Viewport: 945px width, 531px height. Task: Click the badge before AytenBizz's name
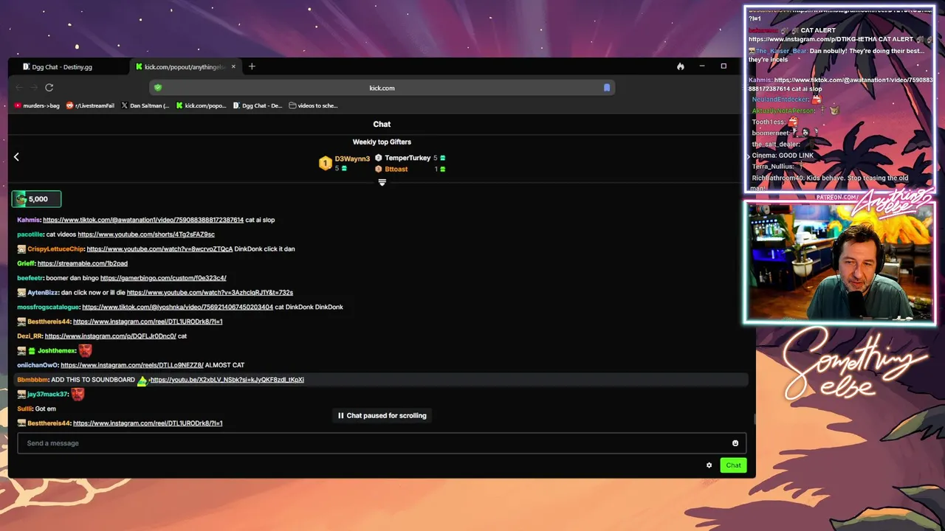click(x=21, y=292)
